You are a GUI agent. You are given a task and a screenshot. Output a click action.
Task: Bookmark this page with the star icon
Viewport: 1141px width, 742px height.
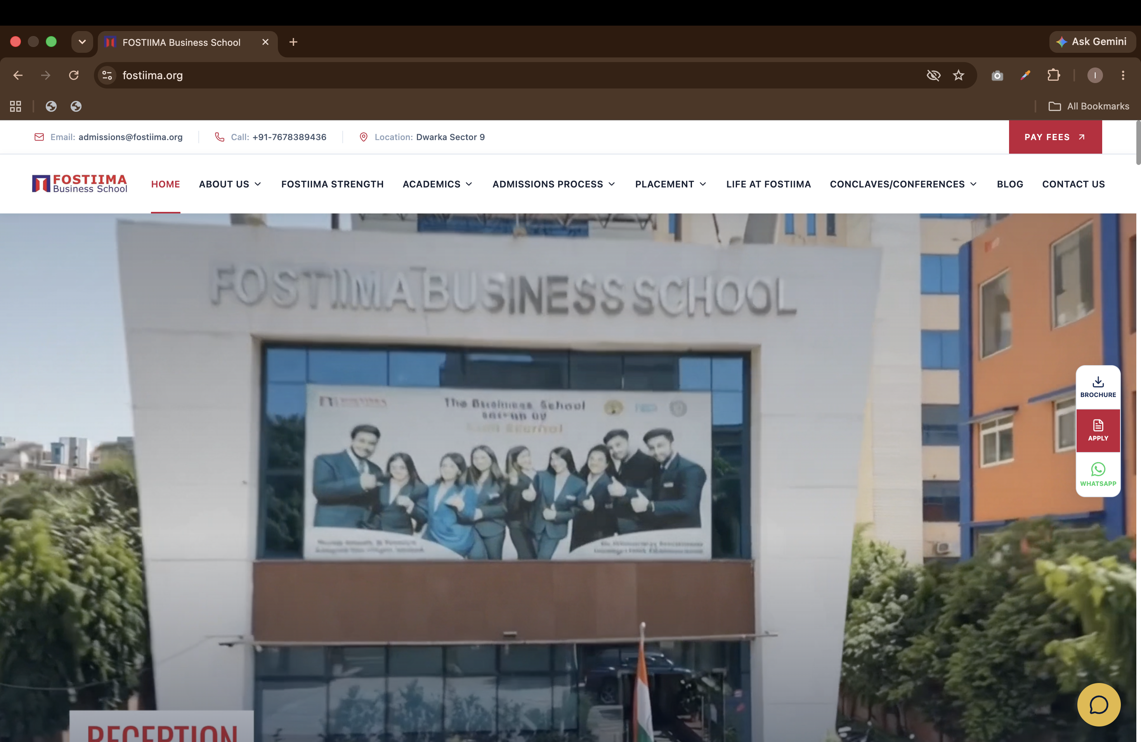958,75
